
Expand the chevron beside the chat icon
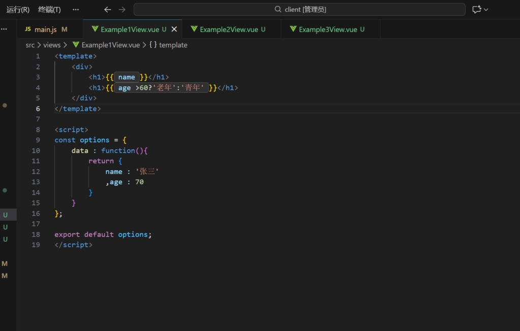click(486, 10)
